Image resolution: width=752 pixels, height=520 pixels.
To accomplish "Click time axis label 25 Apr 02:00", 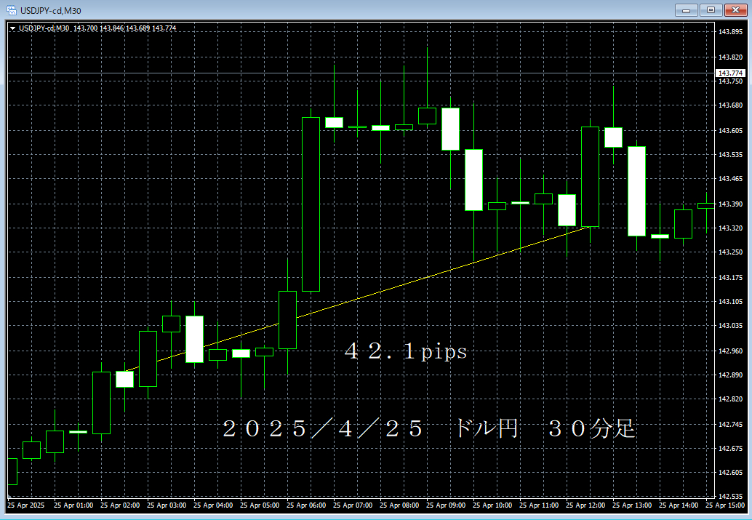I will coord(120,505).
